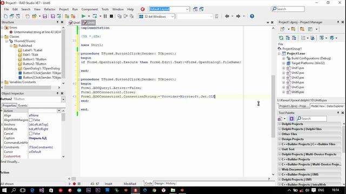This screenshot has width=346, height=194.
Task: Open the Action property dropdown
Action: (x=59, y=110)
